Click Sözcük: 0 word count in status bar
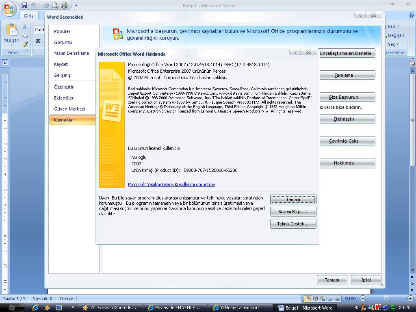The height and width of the screenshot is (312, 416). click(42, 299)
